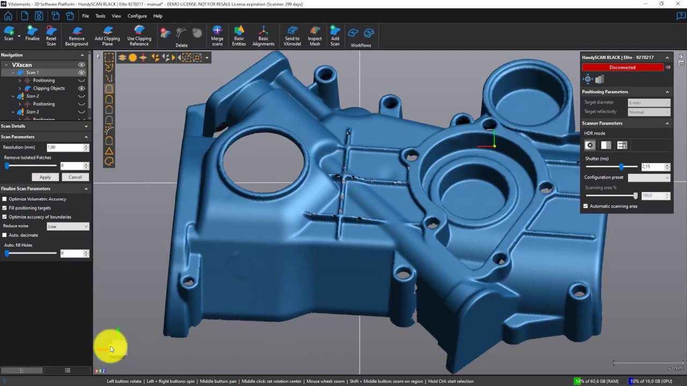Open the Configuration preset dropdown
Viewport: 687px width, 386px height.
[x=649, y=177]
